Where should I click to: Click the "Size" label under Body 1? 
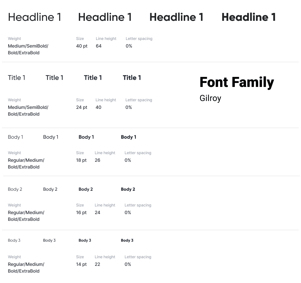point(80,153)
